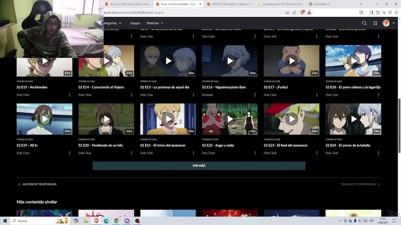Image resolution: width=401 pixels, height=225 pixels.
Task: Open options menu for S2 E13 Archimedes
Action: tap(70, 95)
